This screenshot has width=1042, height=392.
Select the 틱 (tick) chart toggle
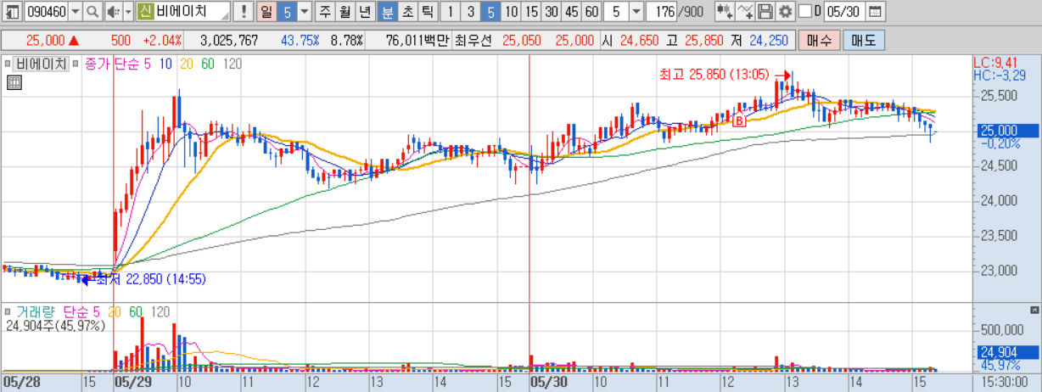pyautogui.click(x=426, y=12)
